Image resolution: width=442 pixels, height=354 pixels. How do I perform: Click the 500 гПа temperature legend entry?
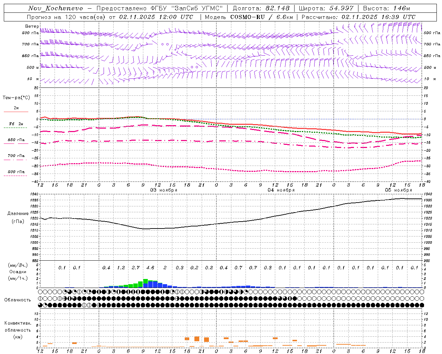(16, 172)
